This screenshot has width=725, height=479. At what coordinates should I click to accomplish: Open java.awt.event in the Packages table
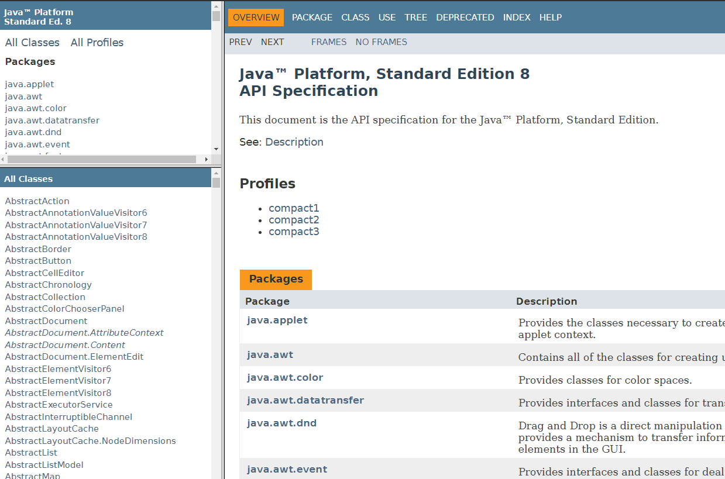click(x=287, y=470)
